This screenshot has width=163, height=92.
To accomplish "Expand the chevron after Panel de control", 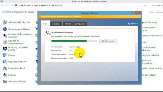I will [32, 5].
